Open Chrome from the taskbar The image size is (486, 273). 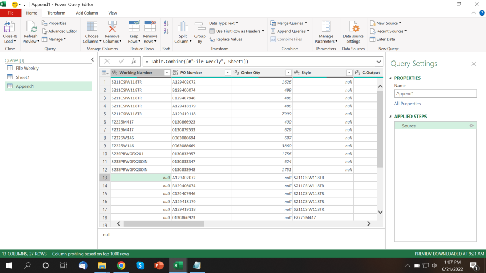(121, 265)
